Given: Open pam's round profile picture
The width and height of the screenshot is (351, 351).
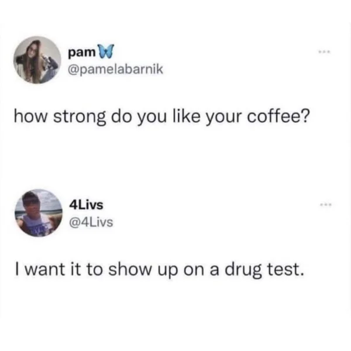Looking at the screenshot, I should (x=37, y=60).
